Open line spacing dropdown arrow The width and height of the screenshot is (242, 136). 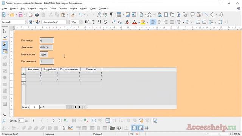click(x=216, y=22)
